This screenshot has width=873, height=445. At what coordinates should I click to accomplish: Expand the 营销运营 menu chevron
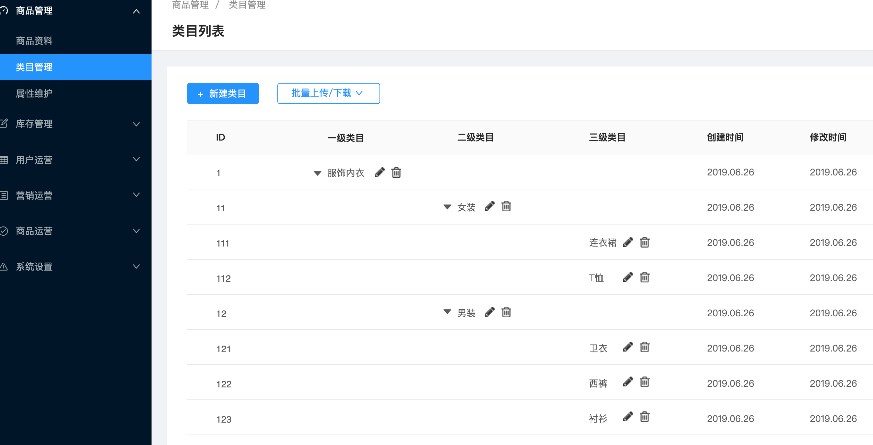pyautogui.click(x=136, y=195)
